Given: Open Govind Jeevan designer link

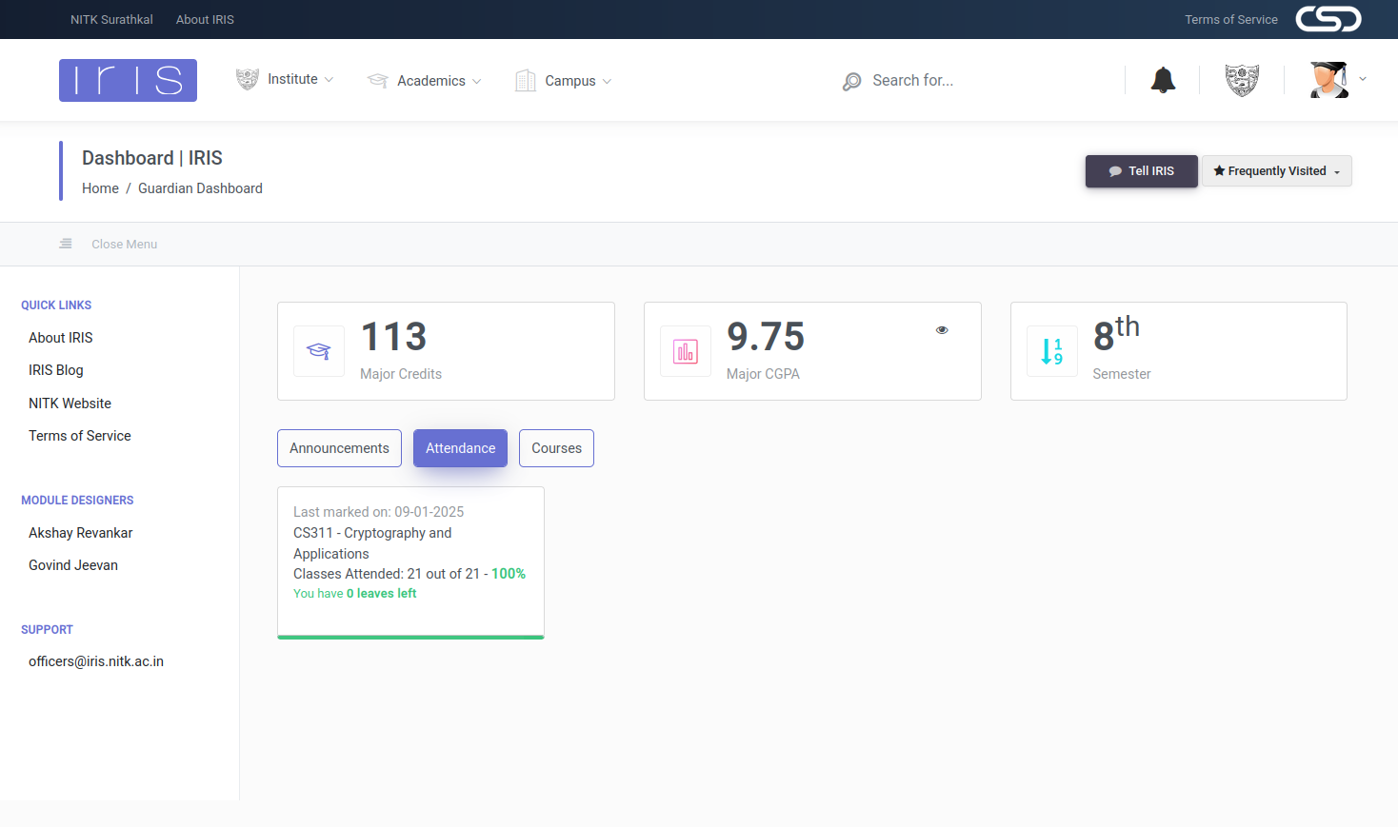Looking at the screenshot, I should pos(73,565).
